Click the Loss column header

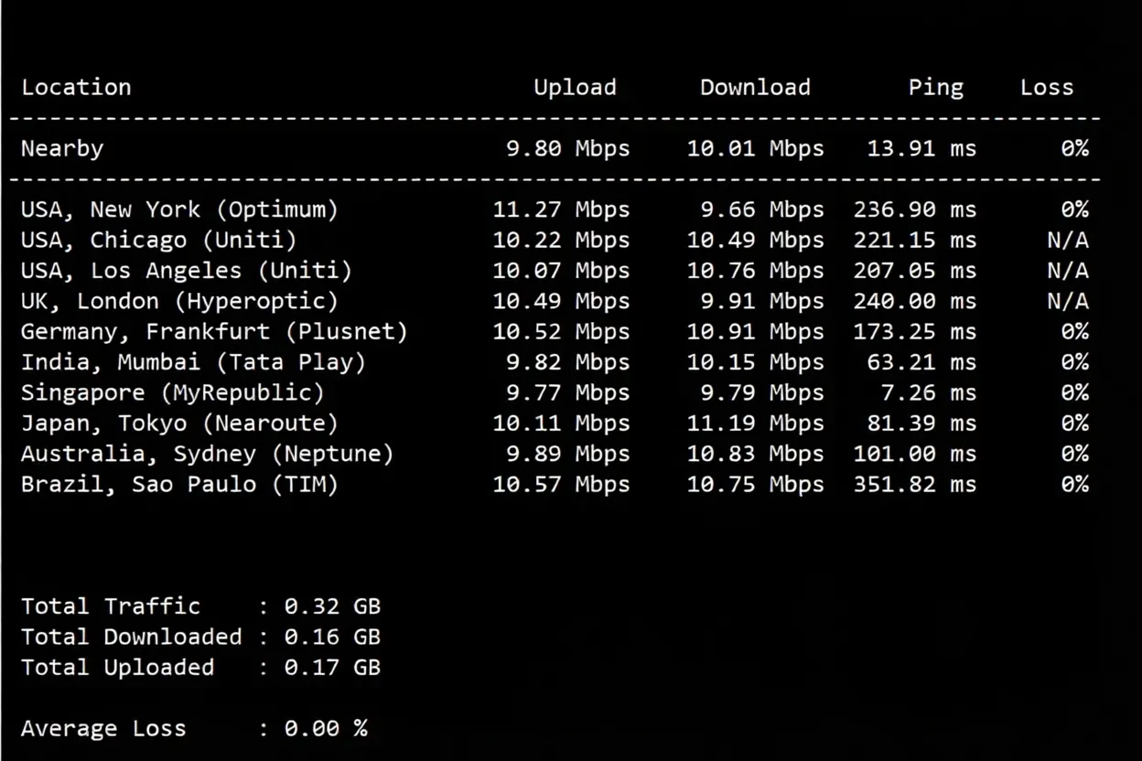click(1047, 88)
